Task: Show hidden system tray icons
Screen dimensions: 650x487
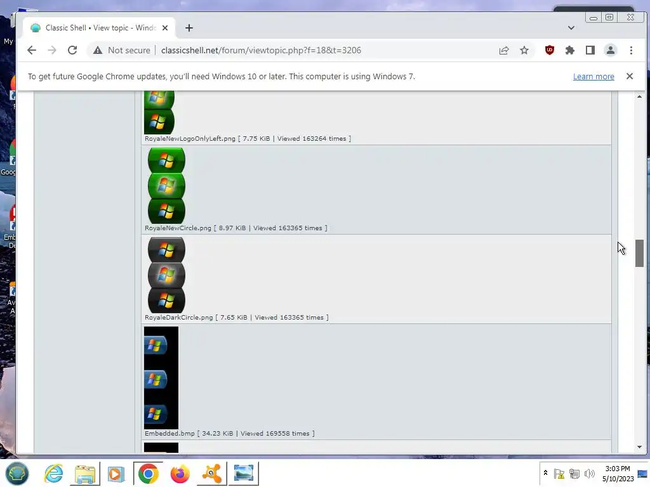Action: pos(545,473)
